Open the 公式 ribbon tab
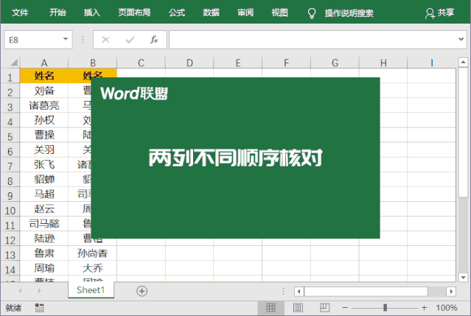This screenshot has width=471, height=316. pos(177,13)
